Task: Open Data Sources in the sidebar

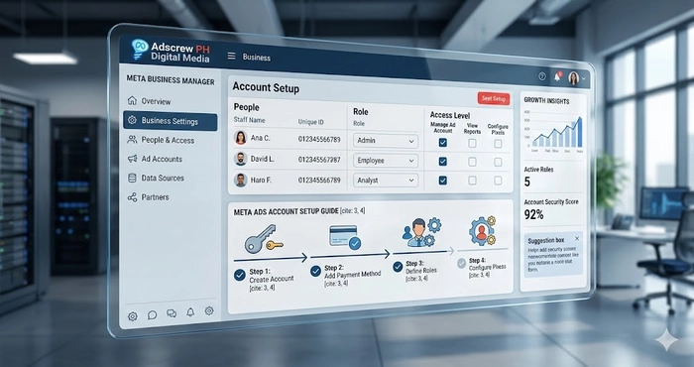Action: [x=170, y=178]
